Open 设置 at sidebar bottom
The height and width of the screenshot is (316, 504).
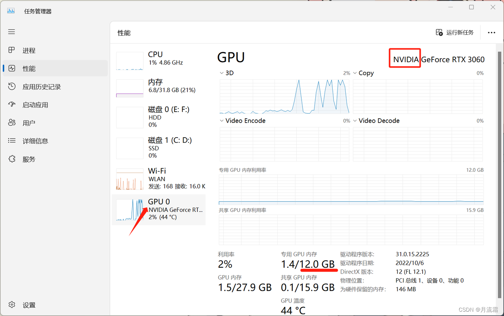55,305
